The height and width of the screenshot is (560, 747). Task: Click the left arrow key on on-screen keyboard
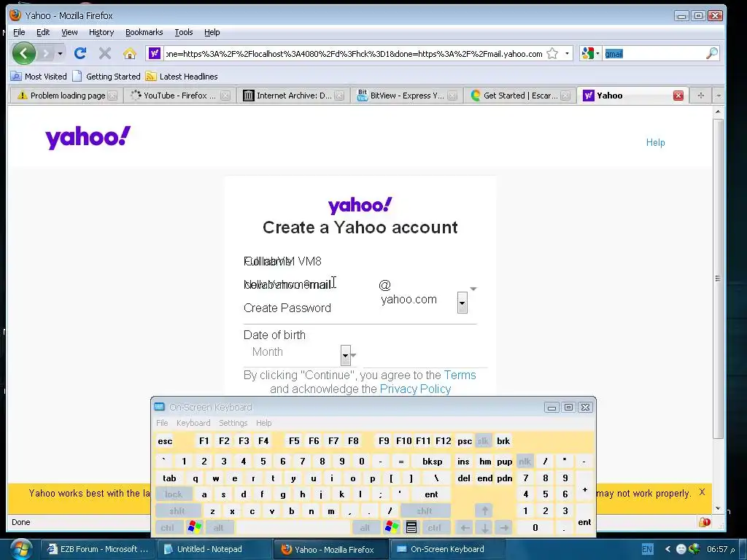(465, 527)
